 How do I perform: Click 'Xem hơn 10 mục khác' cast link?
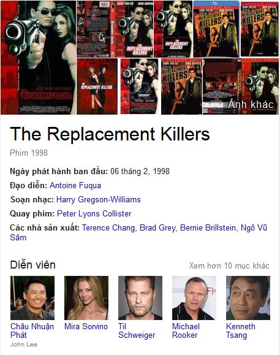229,265
